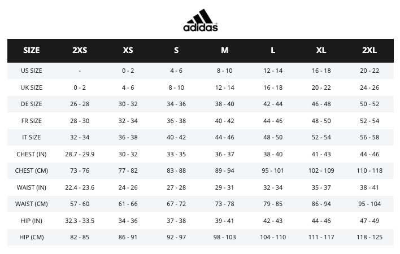Click the WAIST (IN) row label

tap(32, 187)
